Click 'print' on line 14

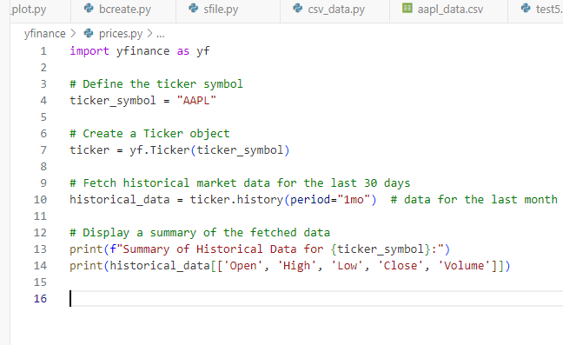point(86,266)
